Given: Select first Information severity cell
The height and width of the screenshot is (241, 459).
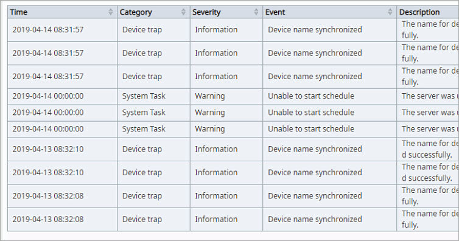Looking at the screenshot, I should point(226,30).
